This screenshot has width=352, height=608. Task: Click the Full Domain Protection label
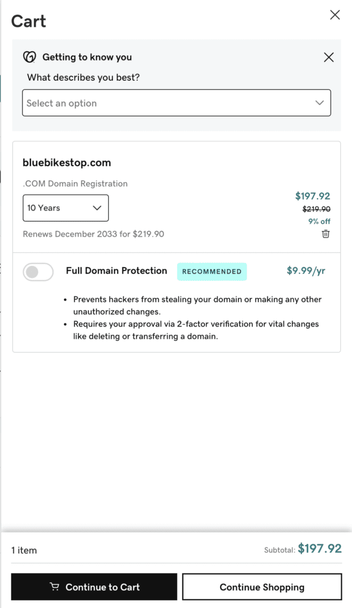pos(117,271)
